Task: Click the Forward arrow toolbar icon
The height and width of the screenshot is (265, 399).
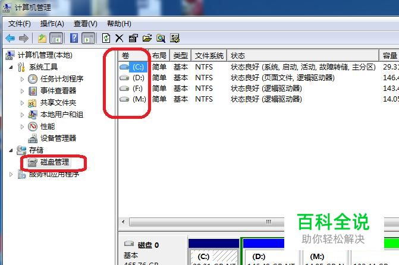Action: pos(24,39)
